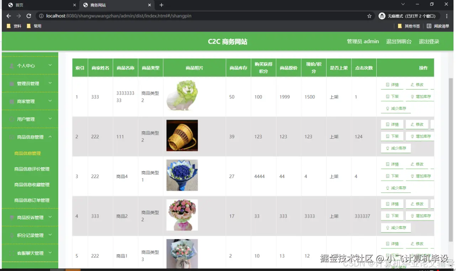Click 减少库存 button for 商品2
The width and height of the screenshot is (456, 271).
tap(396, 228)
